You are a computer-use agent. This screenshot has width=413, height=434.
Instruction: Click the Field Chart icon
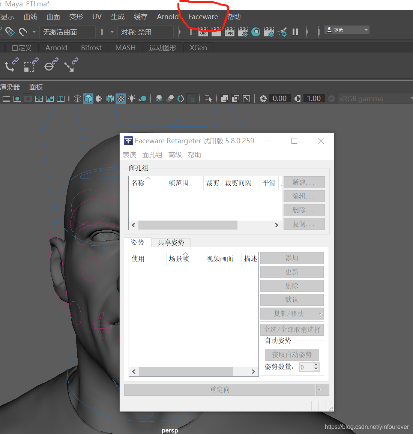coord(39,99)
